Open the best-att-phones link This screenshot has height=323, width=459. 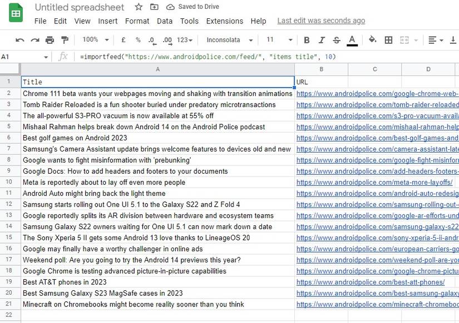pyautogui.click(x=371, y=282)
